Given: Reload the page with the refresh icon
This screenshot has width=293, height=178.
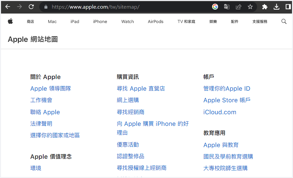Looking at the screenshot, I should click(x=31, y=7).
